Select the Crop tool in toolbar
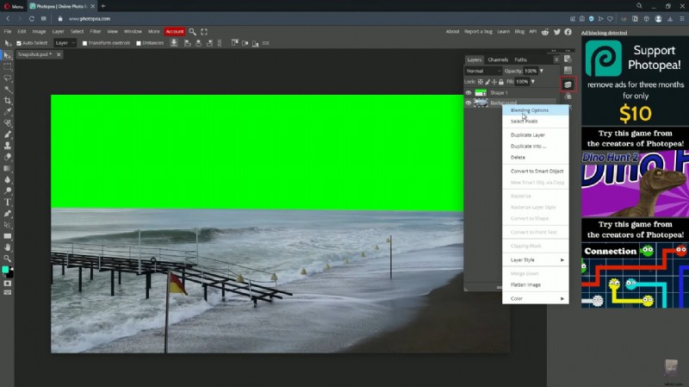The width and height of the screenshot is (689, 387). point(8,100)
